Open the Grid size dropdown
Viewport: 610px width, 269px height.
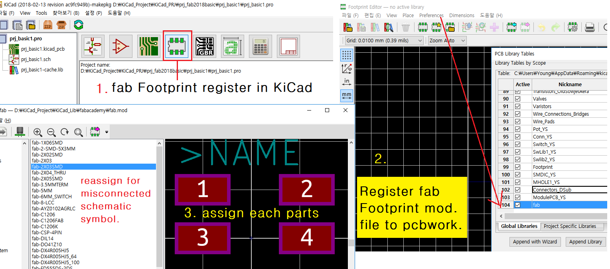384,40
